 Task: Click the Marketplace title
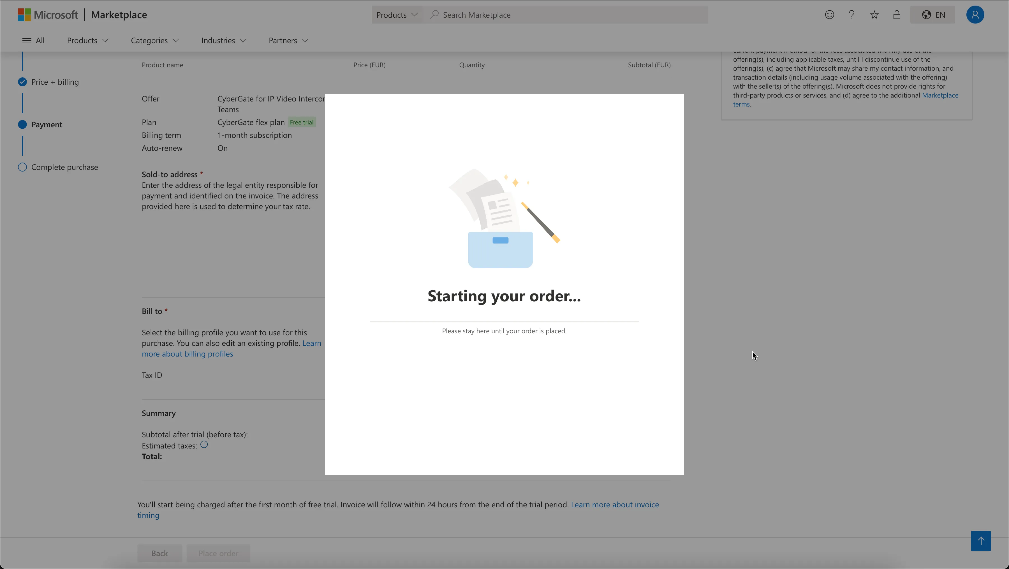tap(119, 15)
